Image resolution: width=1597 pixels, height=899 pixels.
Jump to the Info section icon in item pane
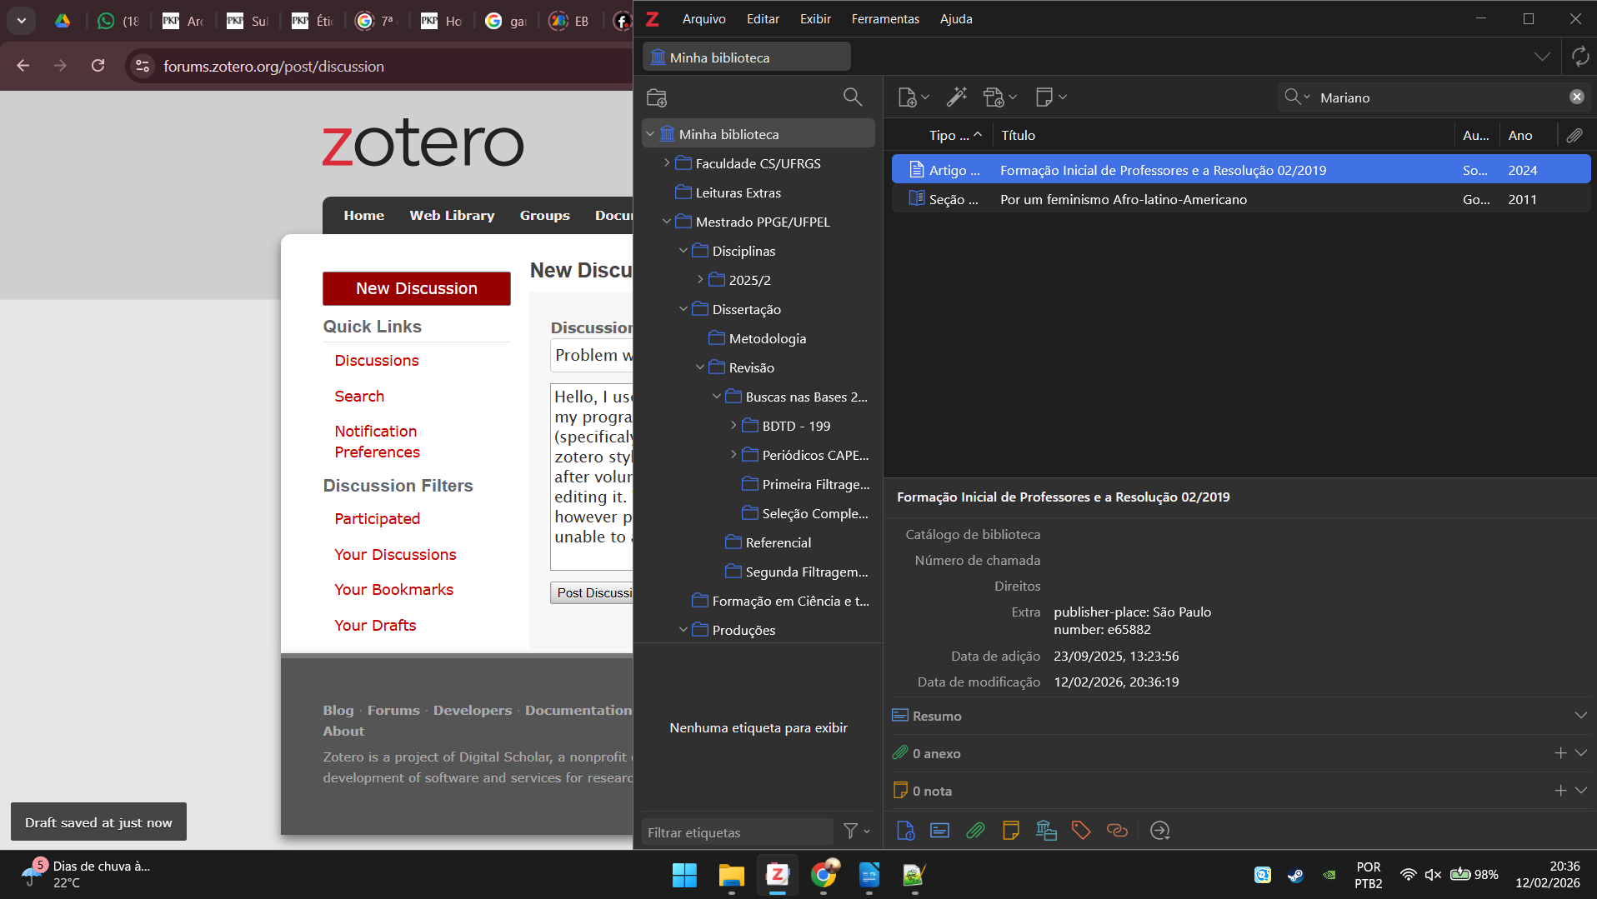pyautogui.click(x=905, y=831)
